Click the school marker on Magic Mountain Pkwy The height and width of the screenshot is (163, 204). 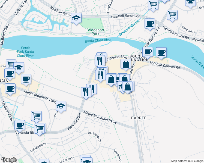pos(61,106)
